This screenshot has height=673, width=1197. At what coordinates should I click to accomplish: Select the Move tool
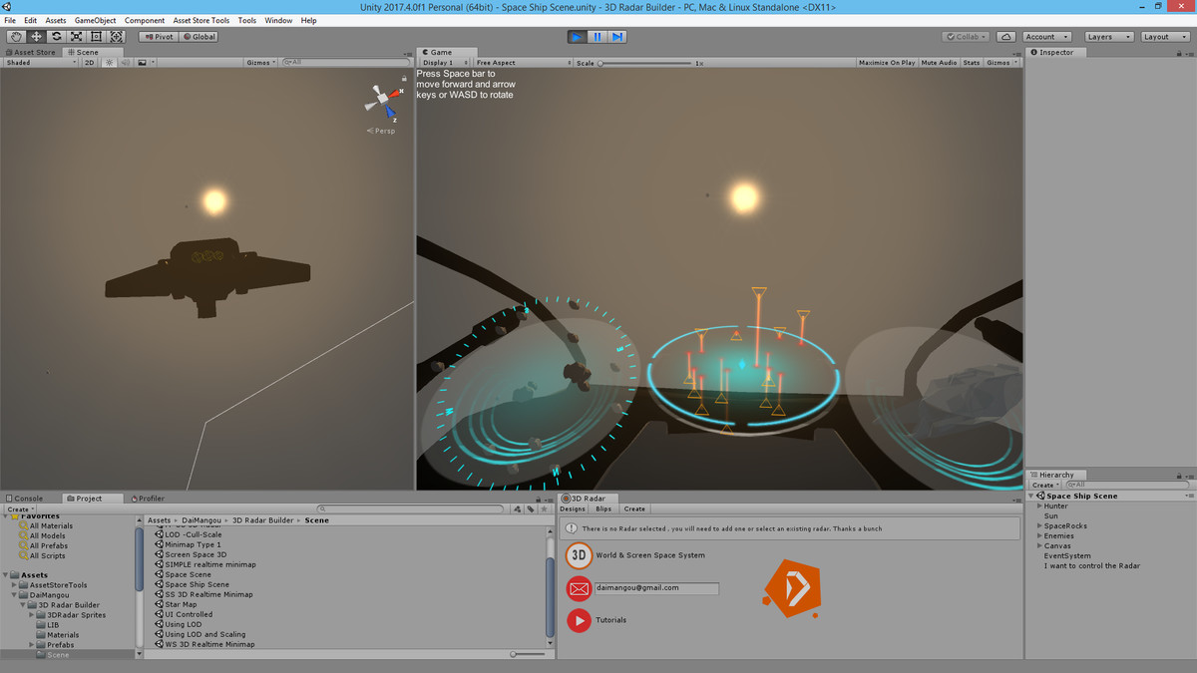click(37, 36)
